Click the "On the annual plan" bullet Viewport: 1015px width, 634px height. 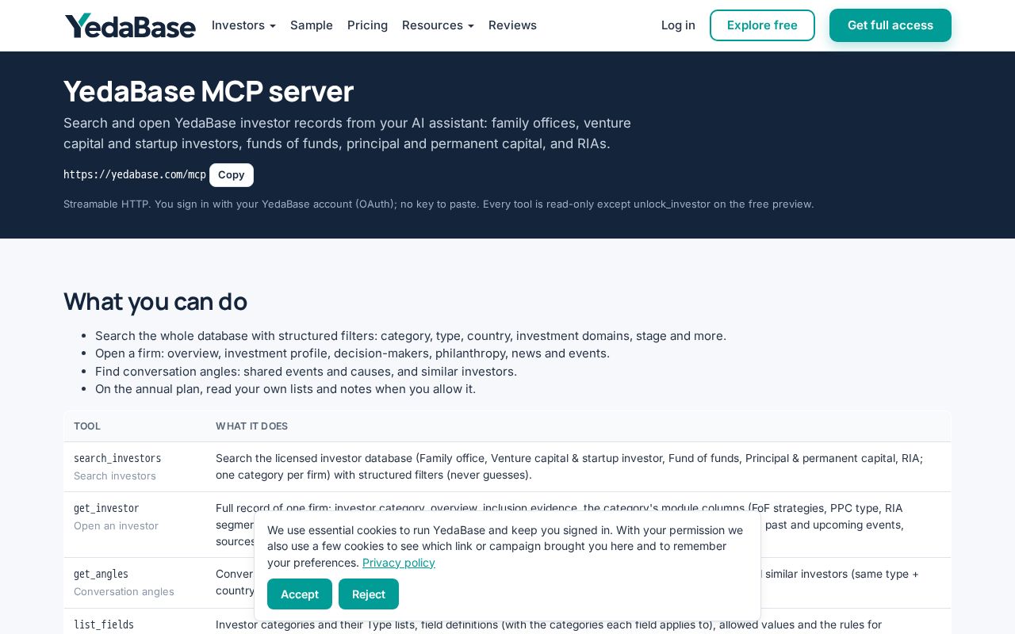pos(285,389)
